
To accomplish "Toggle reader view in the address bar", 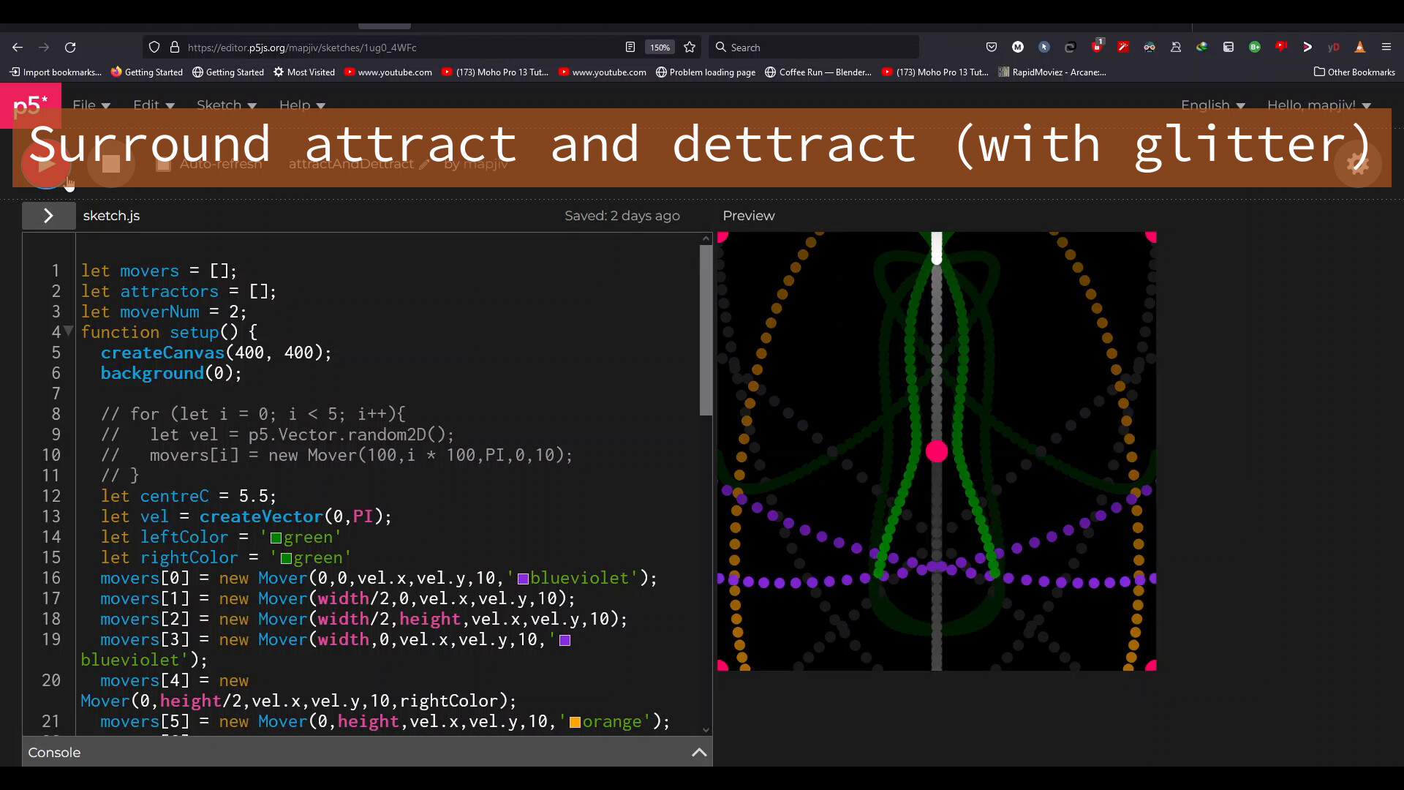I will (630, 47).
